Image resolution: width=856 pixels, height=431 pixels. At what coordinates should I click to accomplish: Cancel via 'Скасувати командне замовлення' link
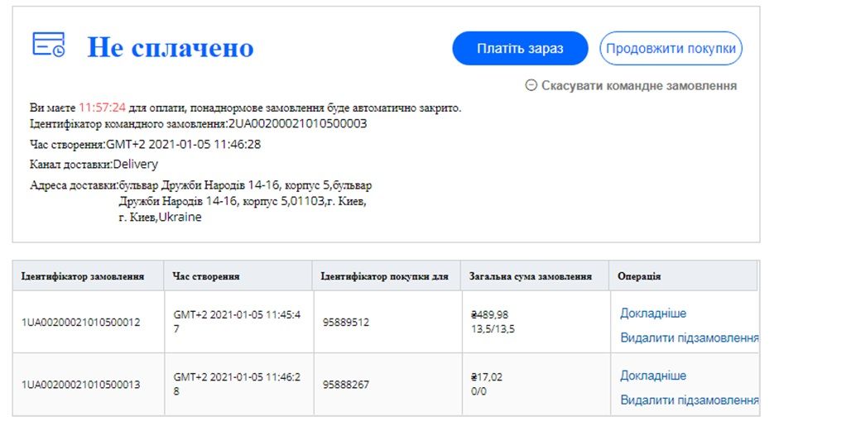click(x=638, y=85)
